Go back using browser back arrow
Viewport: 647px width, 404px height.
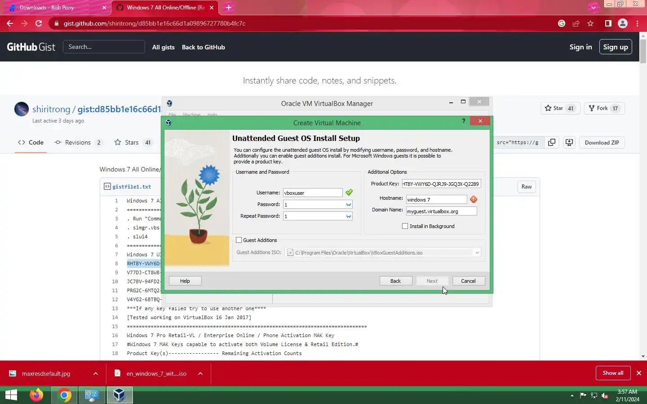pyautogui.click(x=10, y=23)
